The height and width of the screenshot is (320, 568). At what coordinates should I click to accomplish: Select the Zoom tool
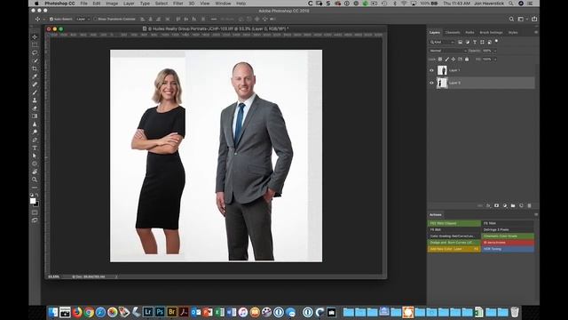click(35, 180)
